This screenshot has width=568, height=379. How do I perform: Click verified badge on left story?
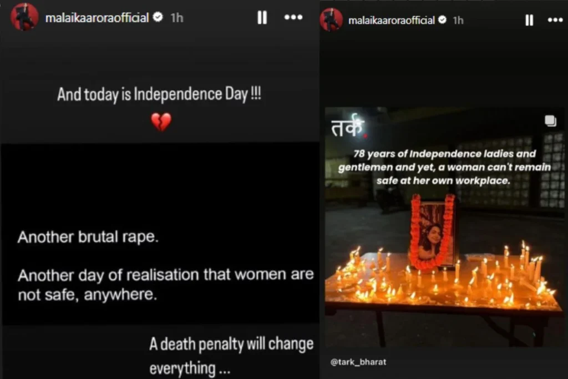click(x=158, y=17)
